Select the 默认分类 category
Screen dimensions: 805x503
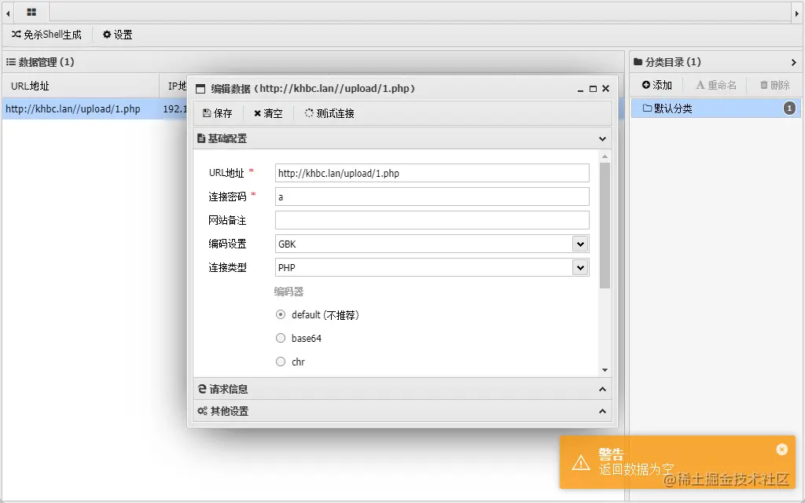click(715, 108)
